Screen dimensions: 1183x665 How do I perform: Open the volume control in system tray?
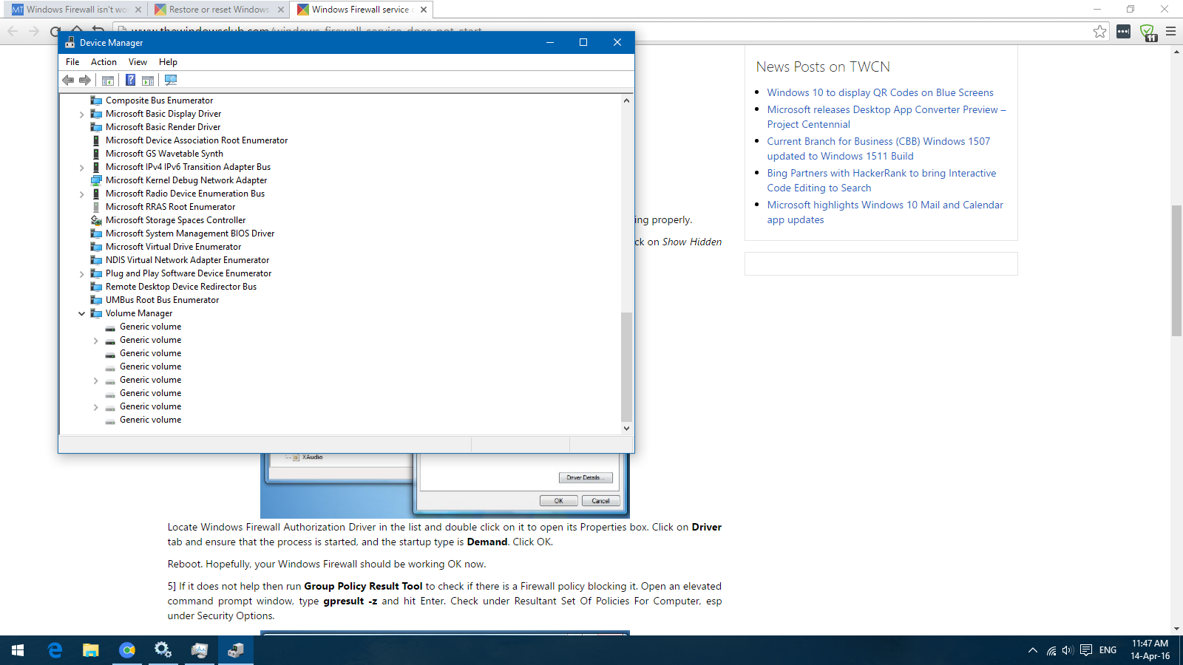tap(1068, 650)
